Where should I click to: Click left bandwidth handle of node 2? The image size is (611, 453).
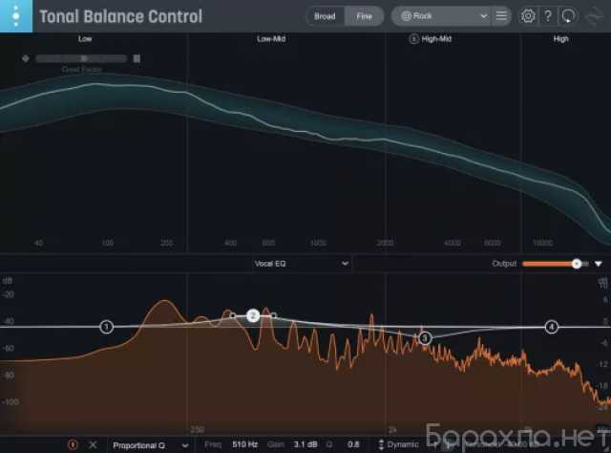coord(233,315)
